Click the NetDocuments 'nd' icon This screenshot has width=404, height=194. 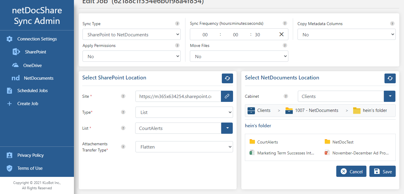(16, 78)
